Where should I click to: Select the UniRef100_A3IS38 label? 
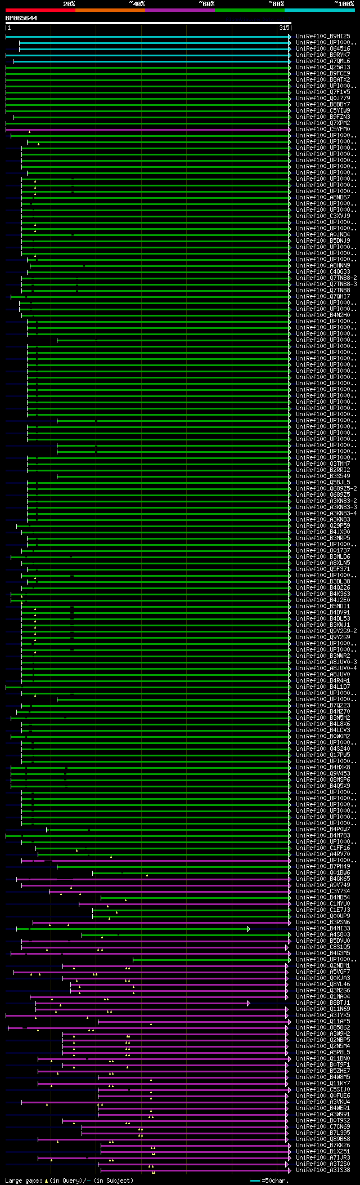[x=323, y=1170]
